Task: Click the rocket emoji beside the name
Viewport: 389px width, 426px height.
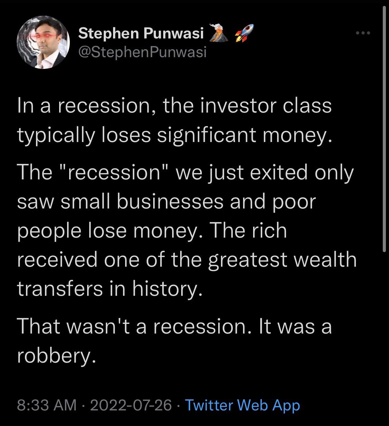Action: (244, 34)
